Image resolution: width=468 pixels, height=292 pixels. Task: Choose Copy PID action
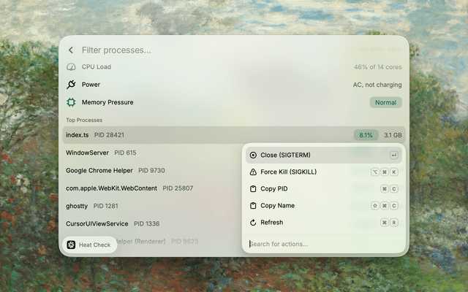pos(323,189)
